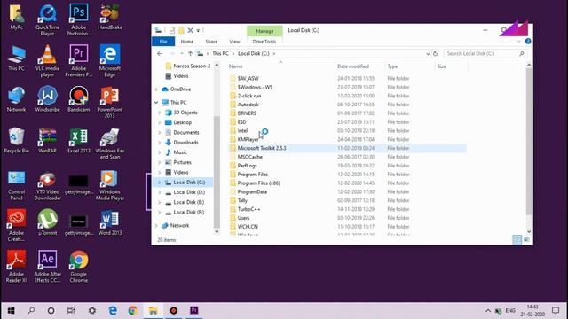Switch to the Share ribbon tab
This screenshot has width=568, height=319.
(x=211, y=42)
